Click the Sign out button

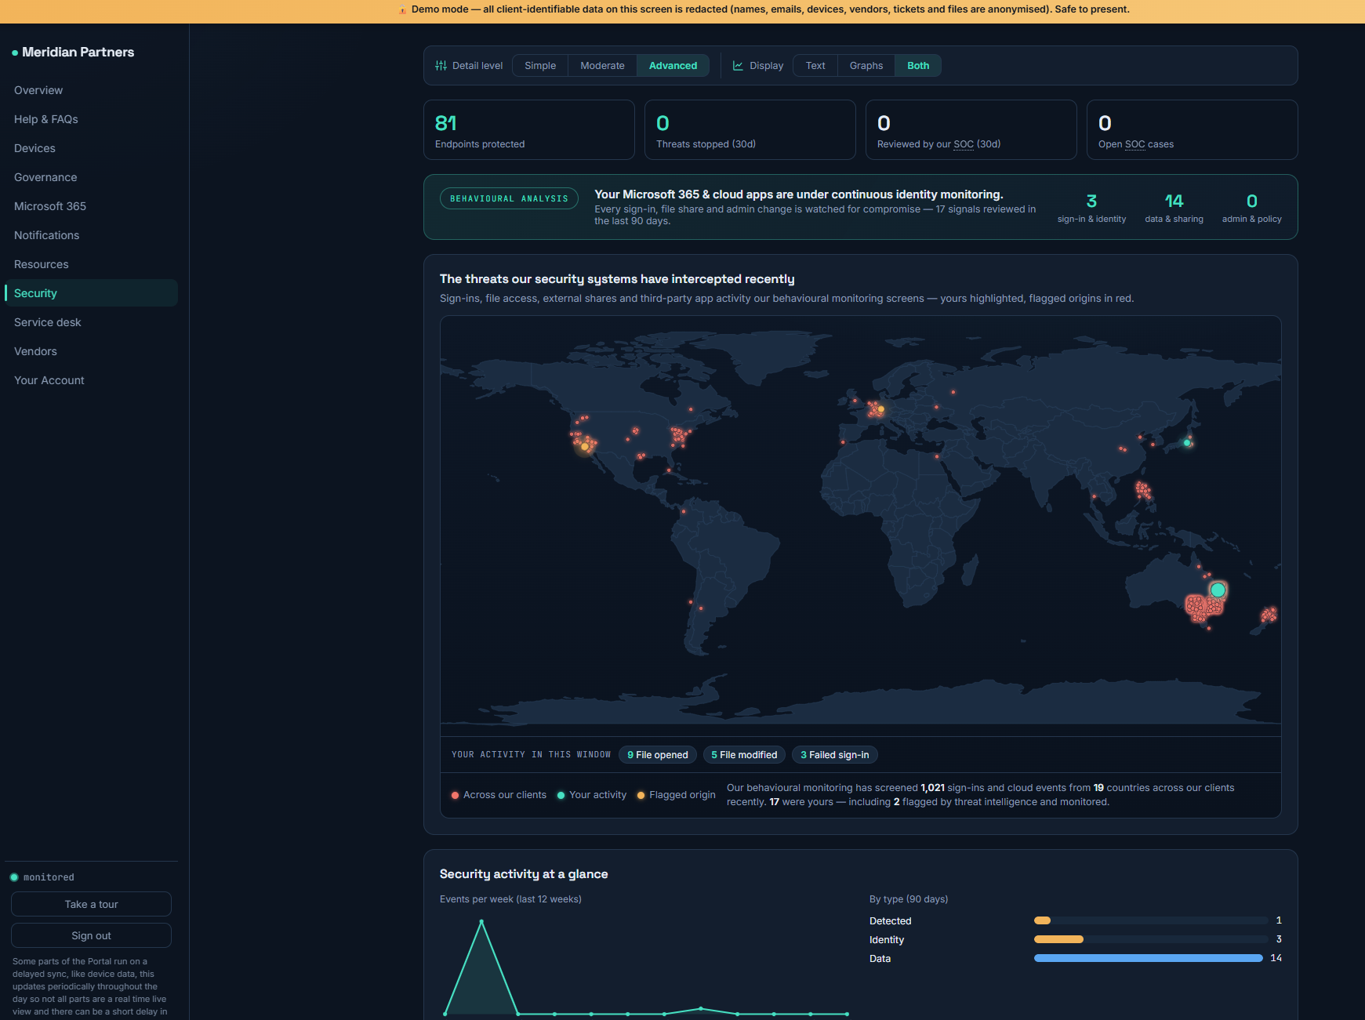91,935
